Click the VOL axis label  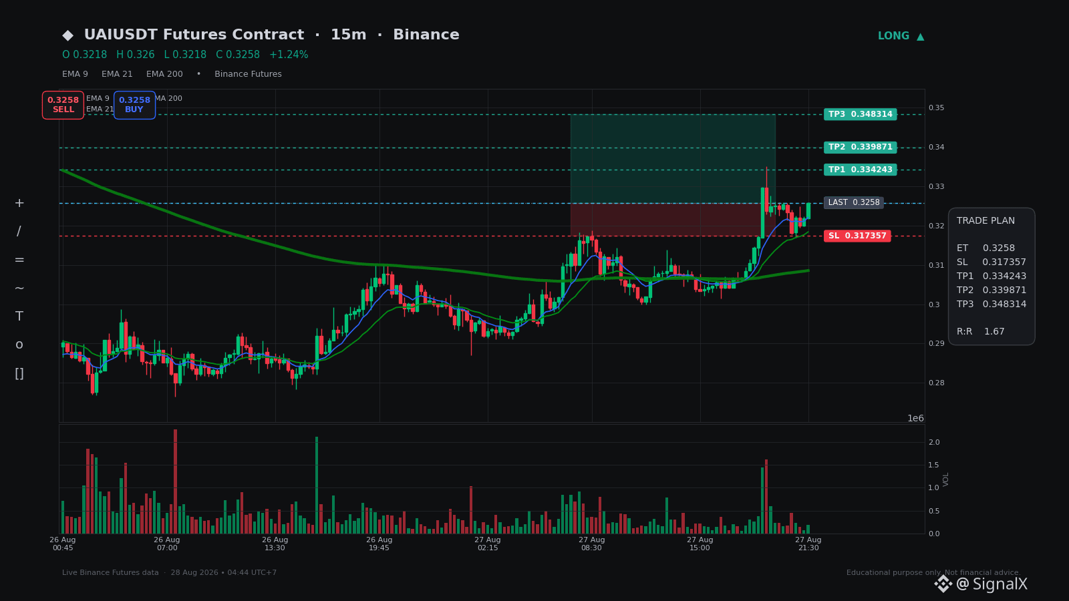[x=946, y=479]
